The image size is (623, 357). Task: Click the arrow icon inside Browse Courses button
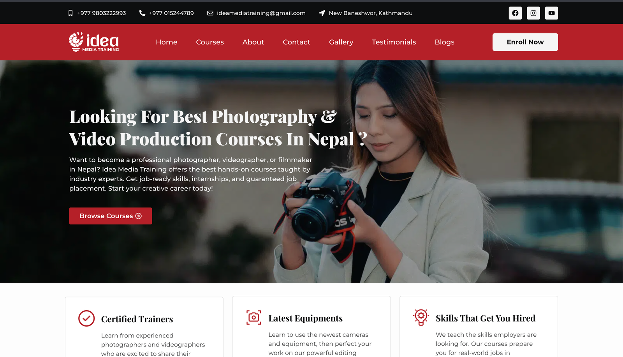(139, 216)
